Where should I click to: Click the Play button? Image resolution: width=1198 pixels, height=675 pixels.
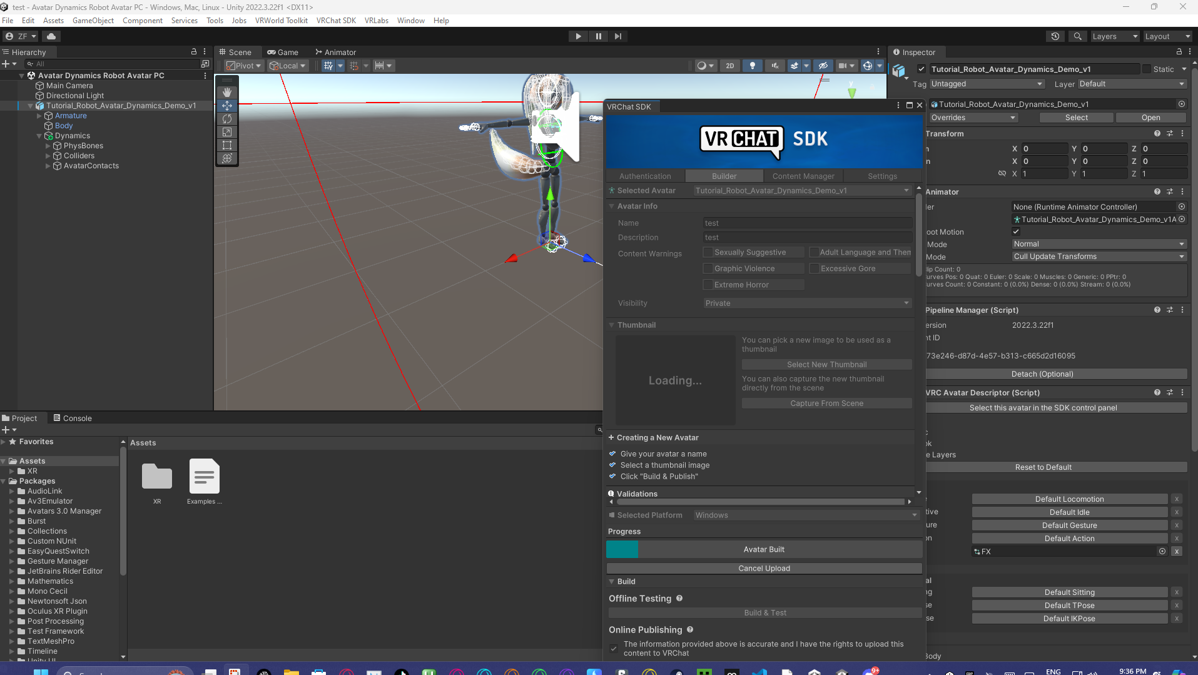pos(578,36)
